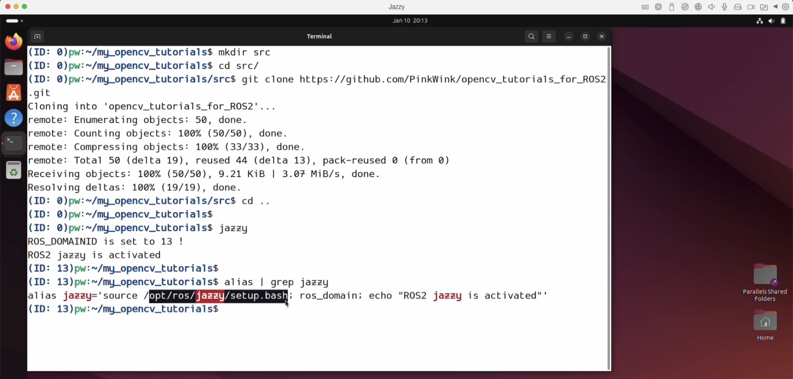
Task: Click the wired network status icon
Action: click(x=759, y=21)
